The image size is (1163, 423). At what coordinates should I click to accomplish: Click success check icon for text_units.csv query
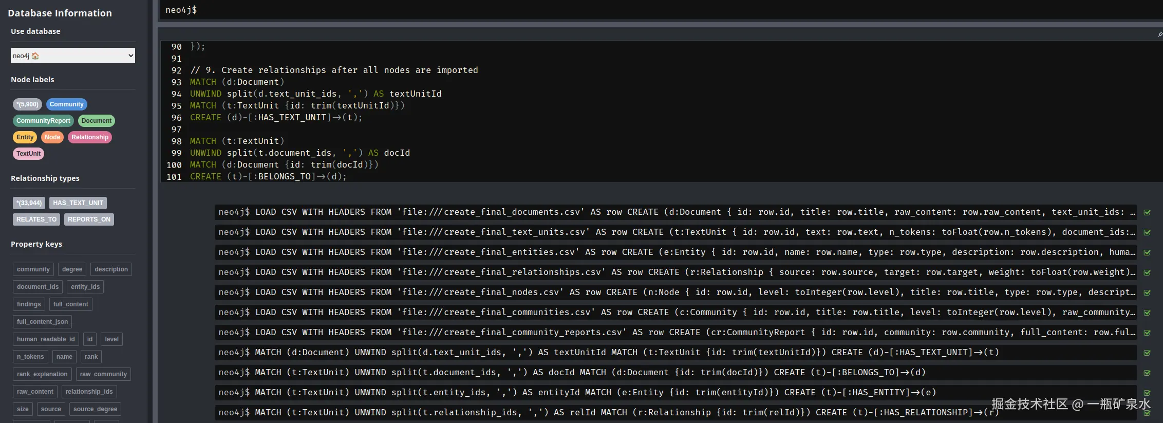[x=1147, y=232]
